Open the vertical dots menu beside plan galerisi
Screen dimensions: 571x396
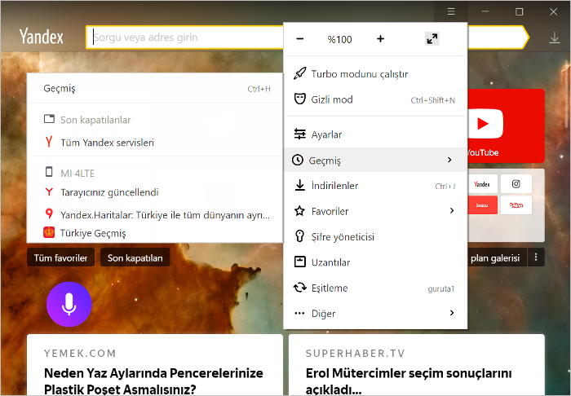[x=536, y=257]
